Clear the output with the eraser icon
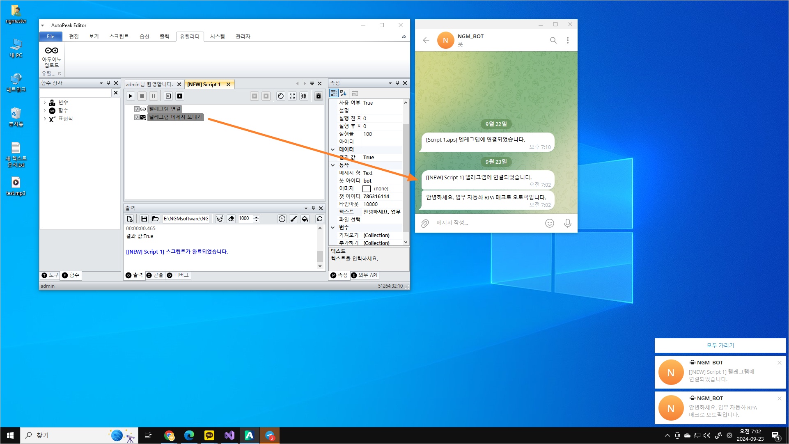Screen dimensions: 789x444 click(231, 219)
